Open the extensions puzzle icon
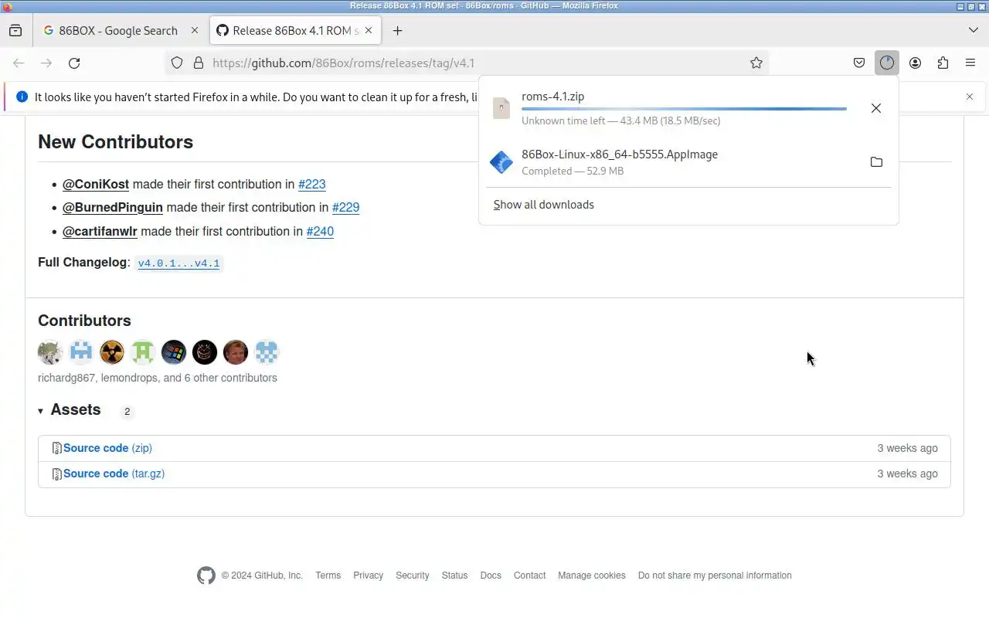The height and width of the screenshot is (618, 989). [943, 63]
